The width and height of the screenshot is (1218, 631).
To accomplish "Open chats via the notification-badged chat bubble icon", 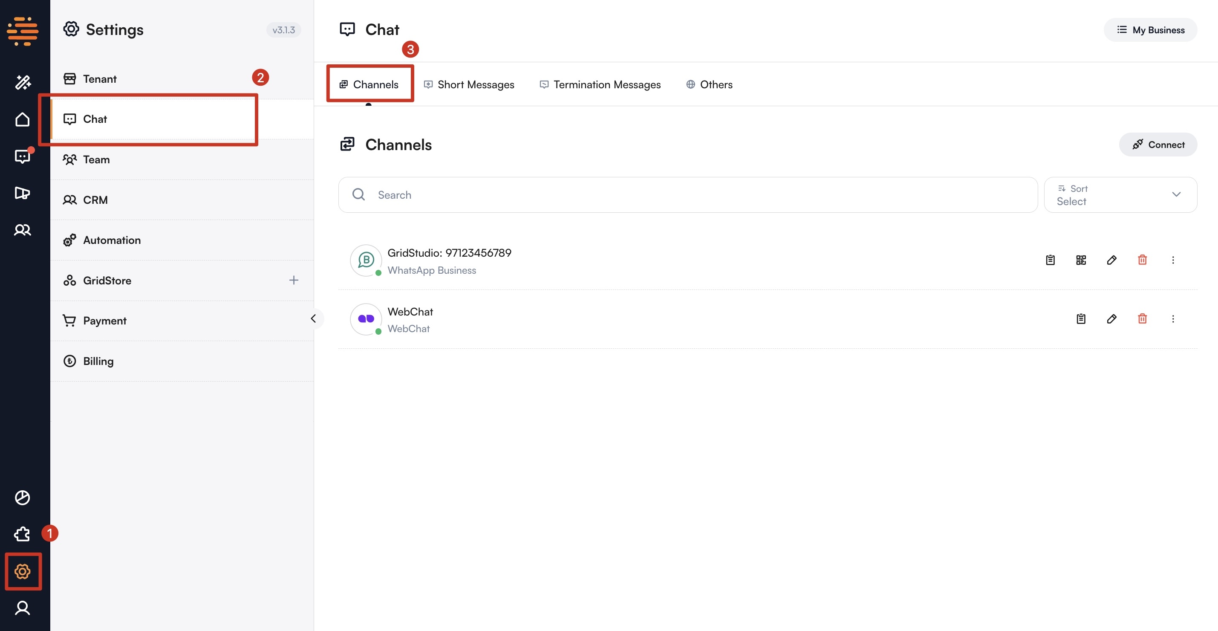I will pyautogui.click(x=22, y=156).
